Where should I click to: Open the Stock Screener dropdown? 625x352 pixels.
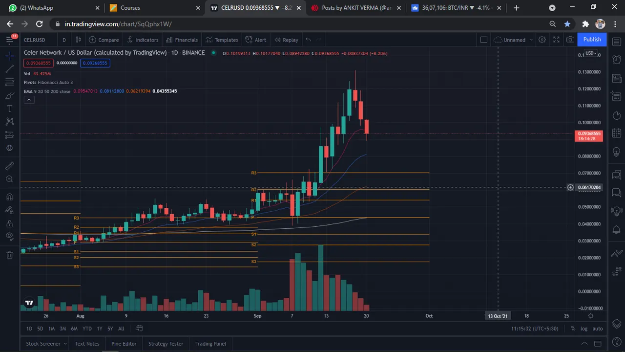[46, 344]
